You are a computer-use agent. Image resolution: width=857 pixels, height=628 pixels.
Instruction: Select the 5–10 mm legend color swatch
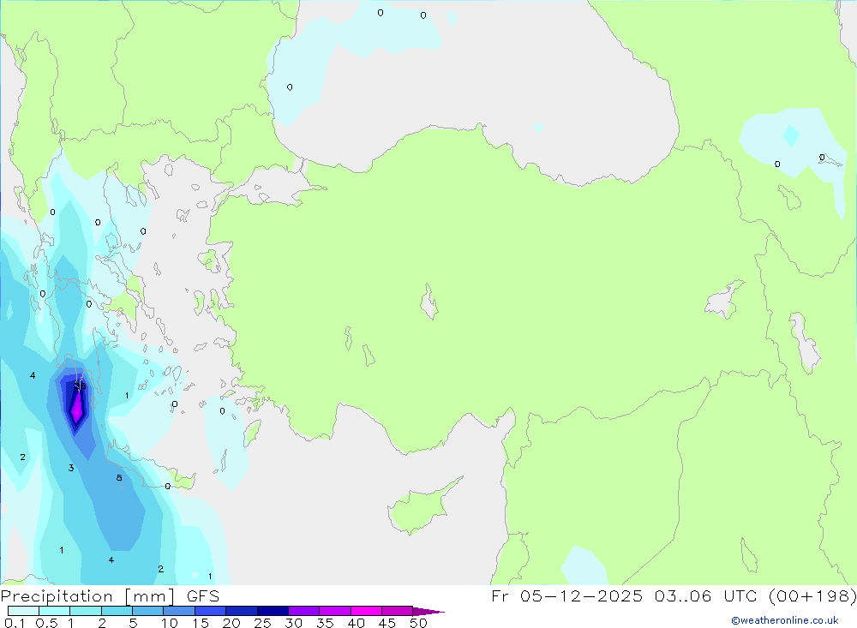[x=148, y=611]
